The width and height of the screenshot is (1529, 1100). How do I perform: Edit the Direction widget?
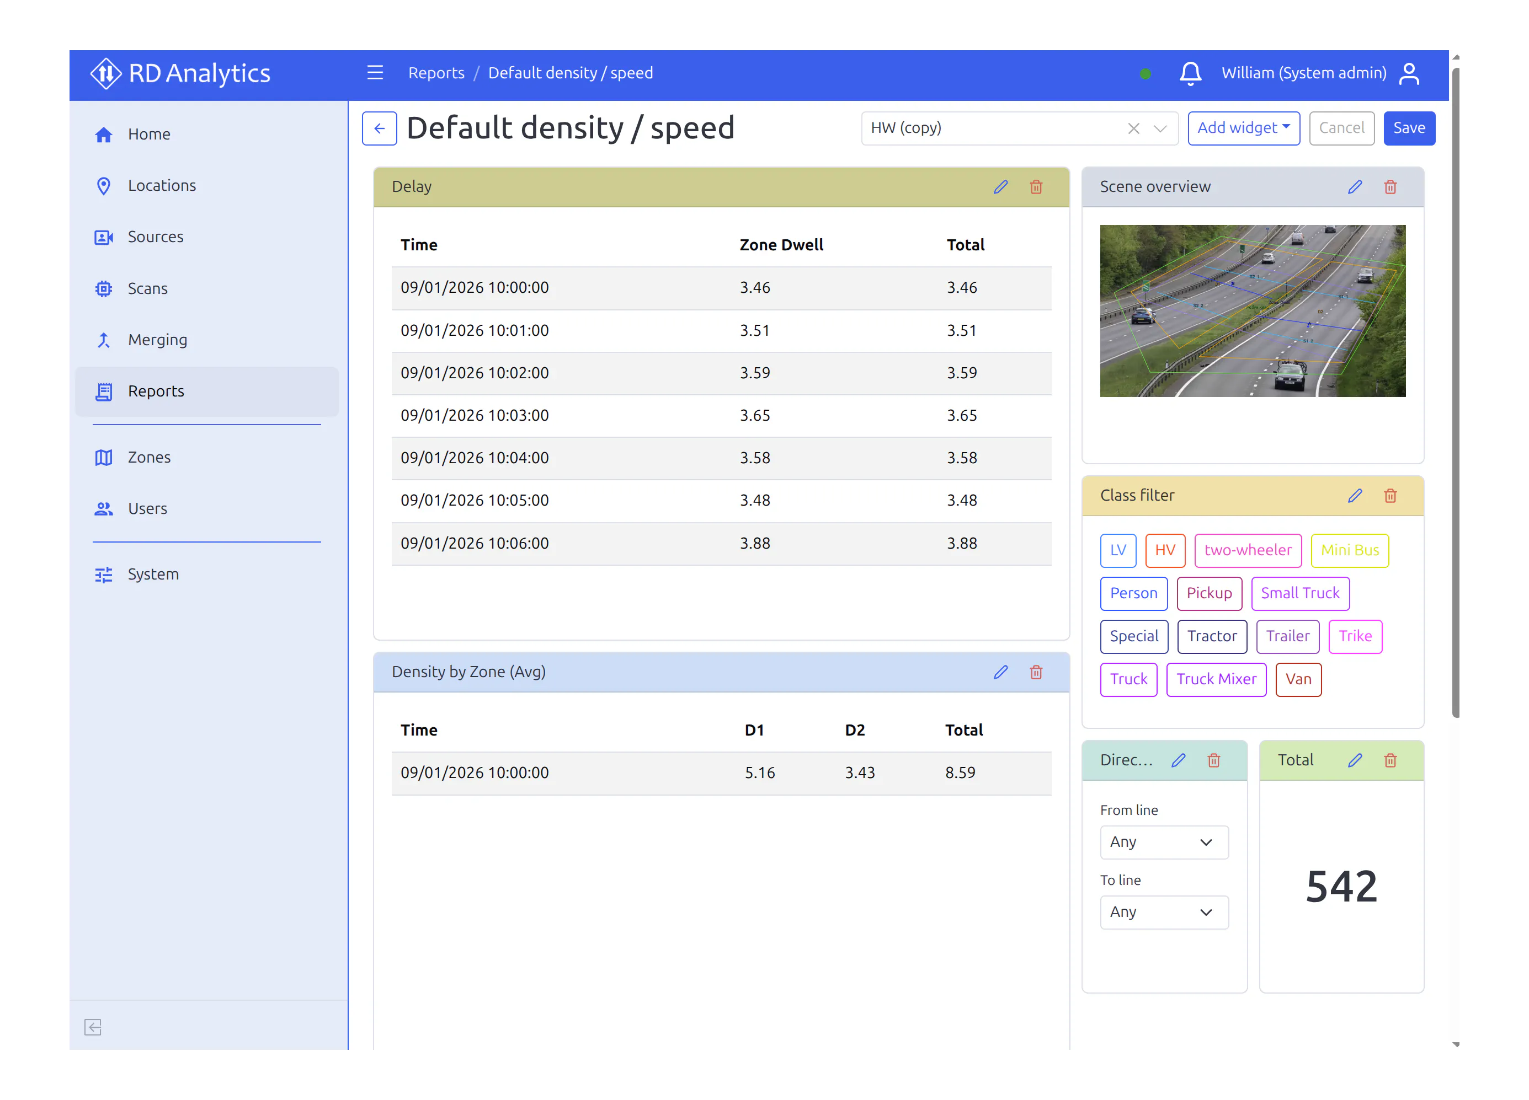pyautogui.click(x=1179, y=760)
